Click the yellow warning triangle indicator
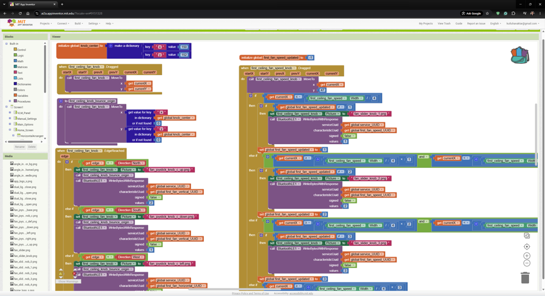 tap(61, 274)
